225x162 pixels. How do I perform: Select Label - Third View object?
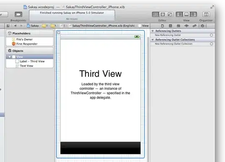click(x=30, y=61)
